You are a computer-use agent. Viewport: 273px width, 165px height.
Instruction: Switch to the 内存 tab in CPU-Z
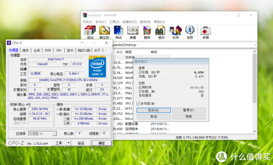tap(48, 51)
